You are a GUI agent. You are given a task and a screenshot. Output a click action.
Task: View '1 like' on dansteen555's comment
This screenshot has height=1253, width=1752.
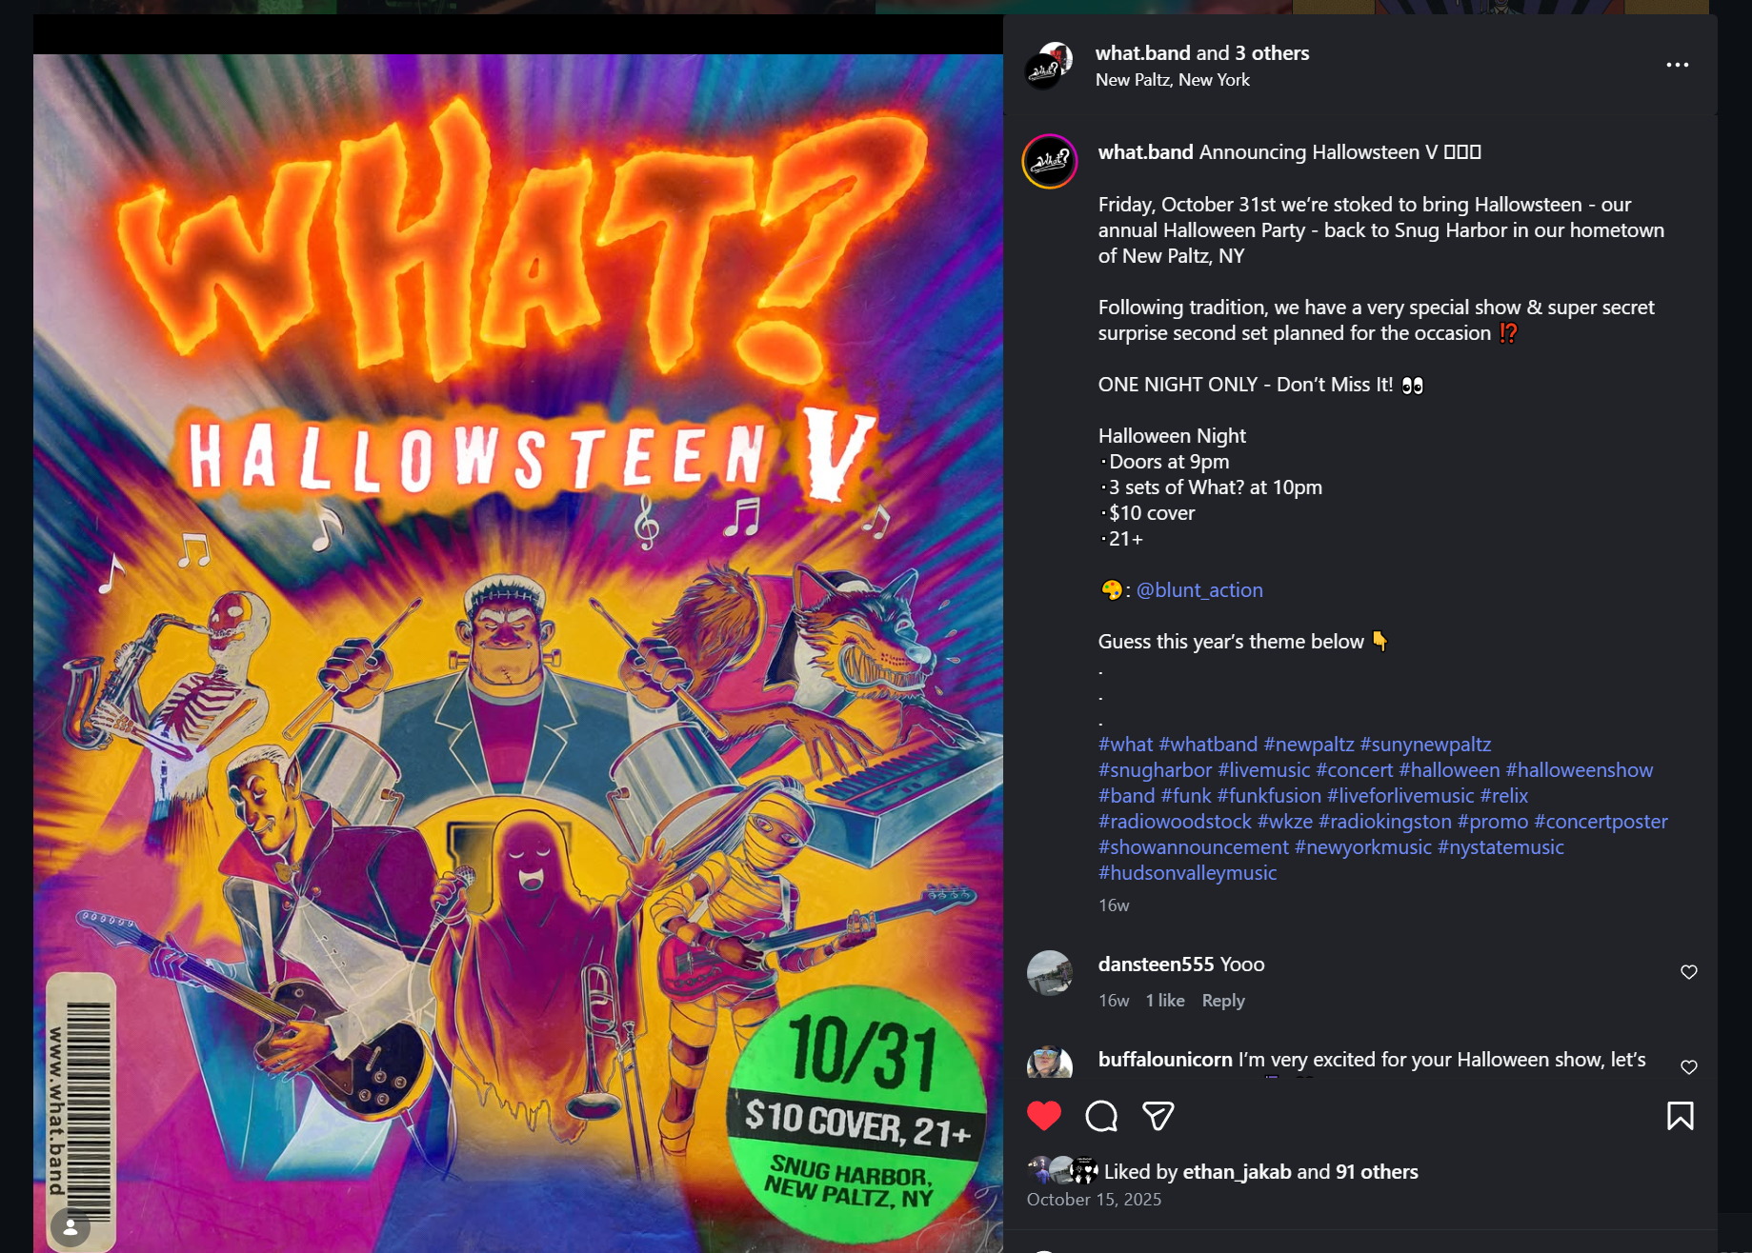tap(1165, 1001)
